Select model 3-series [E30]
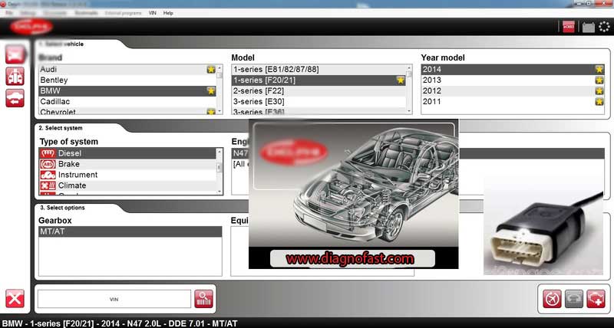The height and width of the screenshot is (328, 614). click(x=319, y=102)
